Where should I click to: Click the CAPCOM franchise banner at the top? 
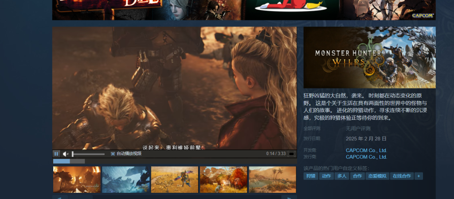(244, 10)
